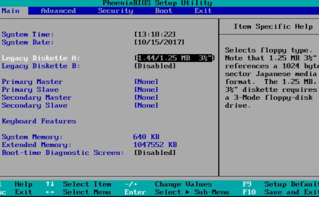The height and width of the screenshot is (197, 319).
Task: Change Legacy Diskette A floppy type value
Action: pos(174,58)
